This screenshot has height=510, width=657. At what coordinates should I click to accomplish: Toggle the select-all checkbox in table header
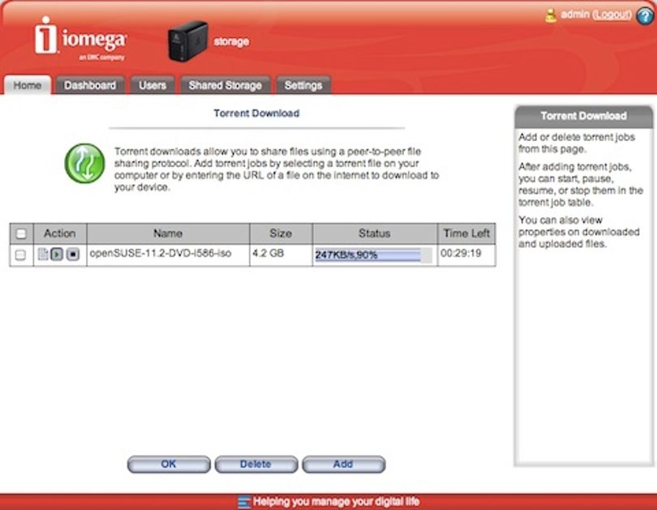(21, 234)
